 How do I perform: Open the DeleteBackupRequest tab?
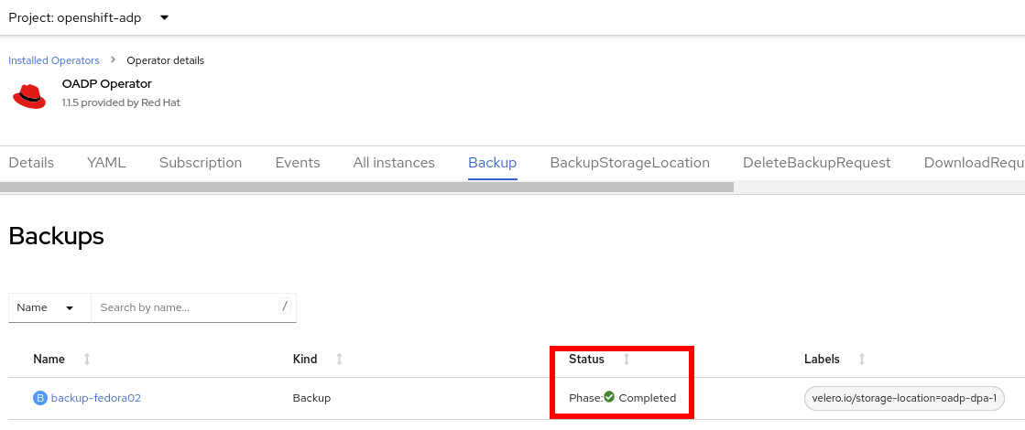pyautogui.click(x=816, y=163)
